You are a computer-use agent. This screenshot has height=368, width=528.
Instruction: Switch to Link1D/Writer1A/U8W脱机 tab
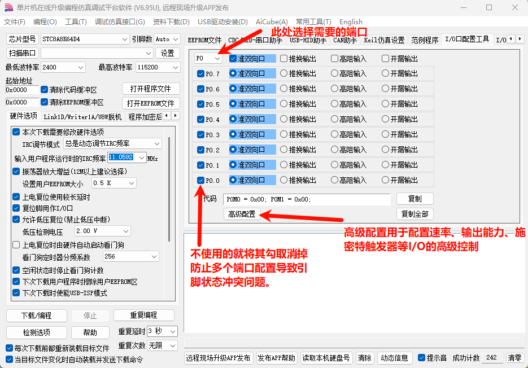click(82, 117)
